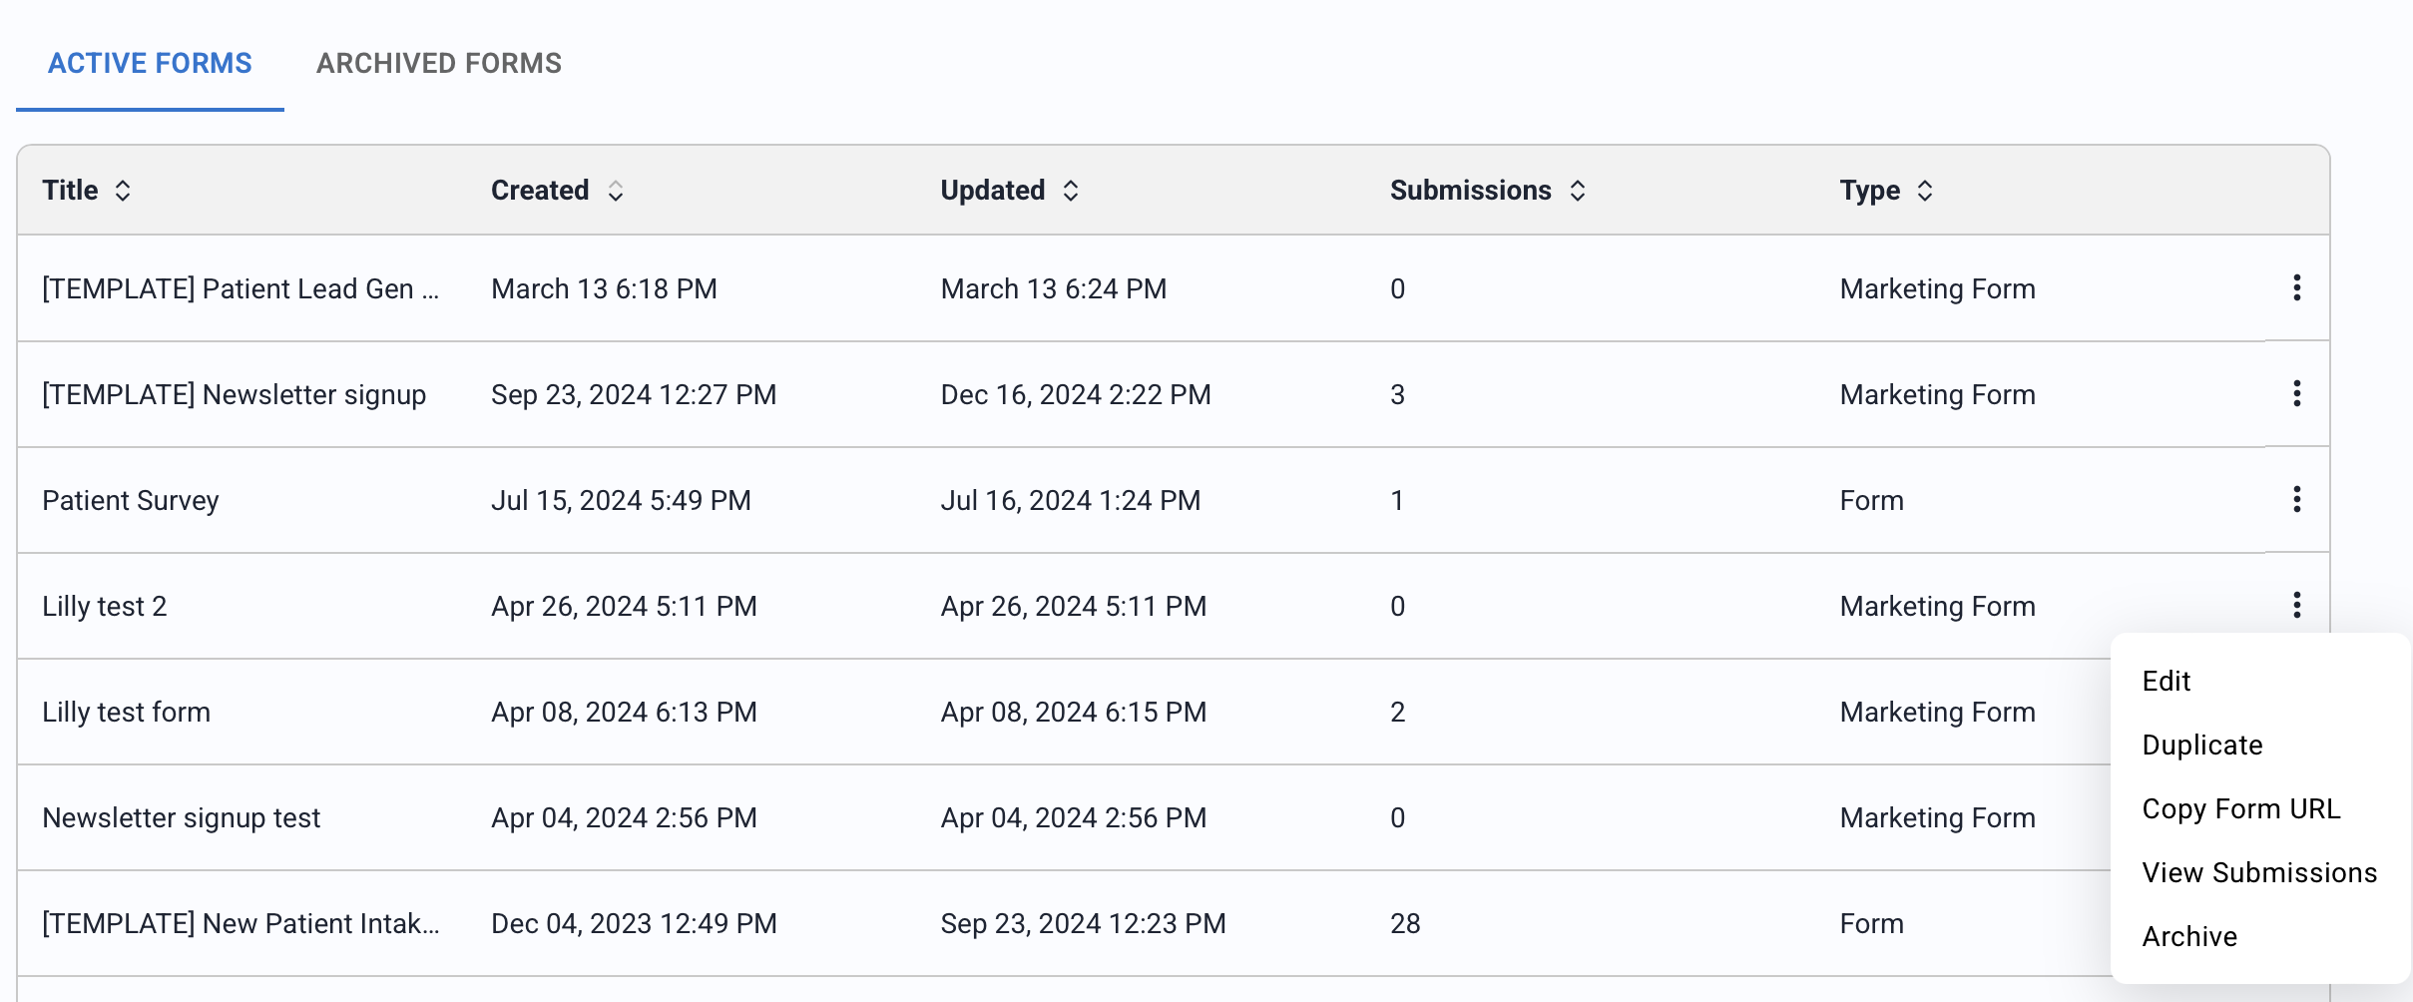Open the three-dot menu for Newsletter signup test
Image resolution: width=2413 pixels, height=1002 pixels.
point(2297,816)
